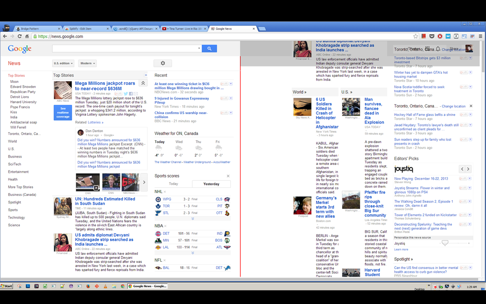The image size is (486, 304).
Task: Click the See realtime coverage button
Action: pos(63,112)
